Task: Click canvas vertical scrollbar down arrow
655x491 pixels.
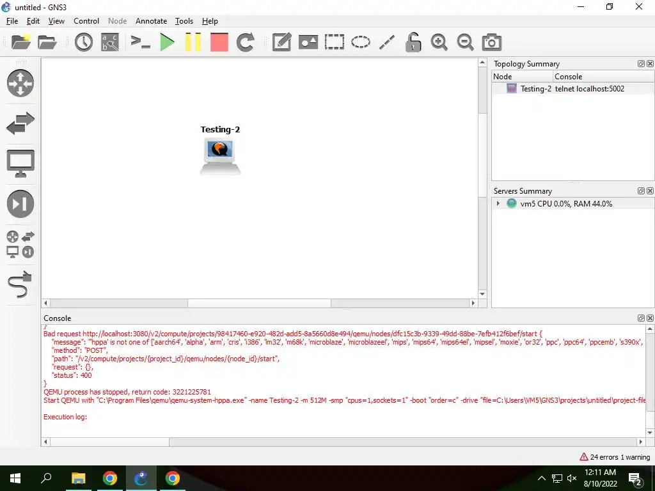Action: click(482, 294)
